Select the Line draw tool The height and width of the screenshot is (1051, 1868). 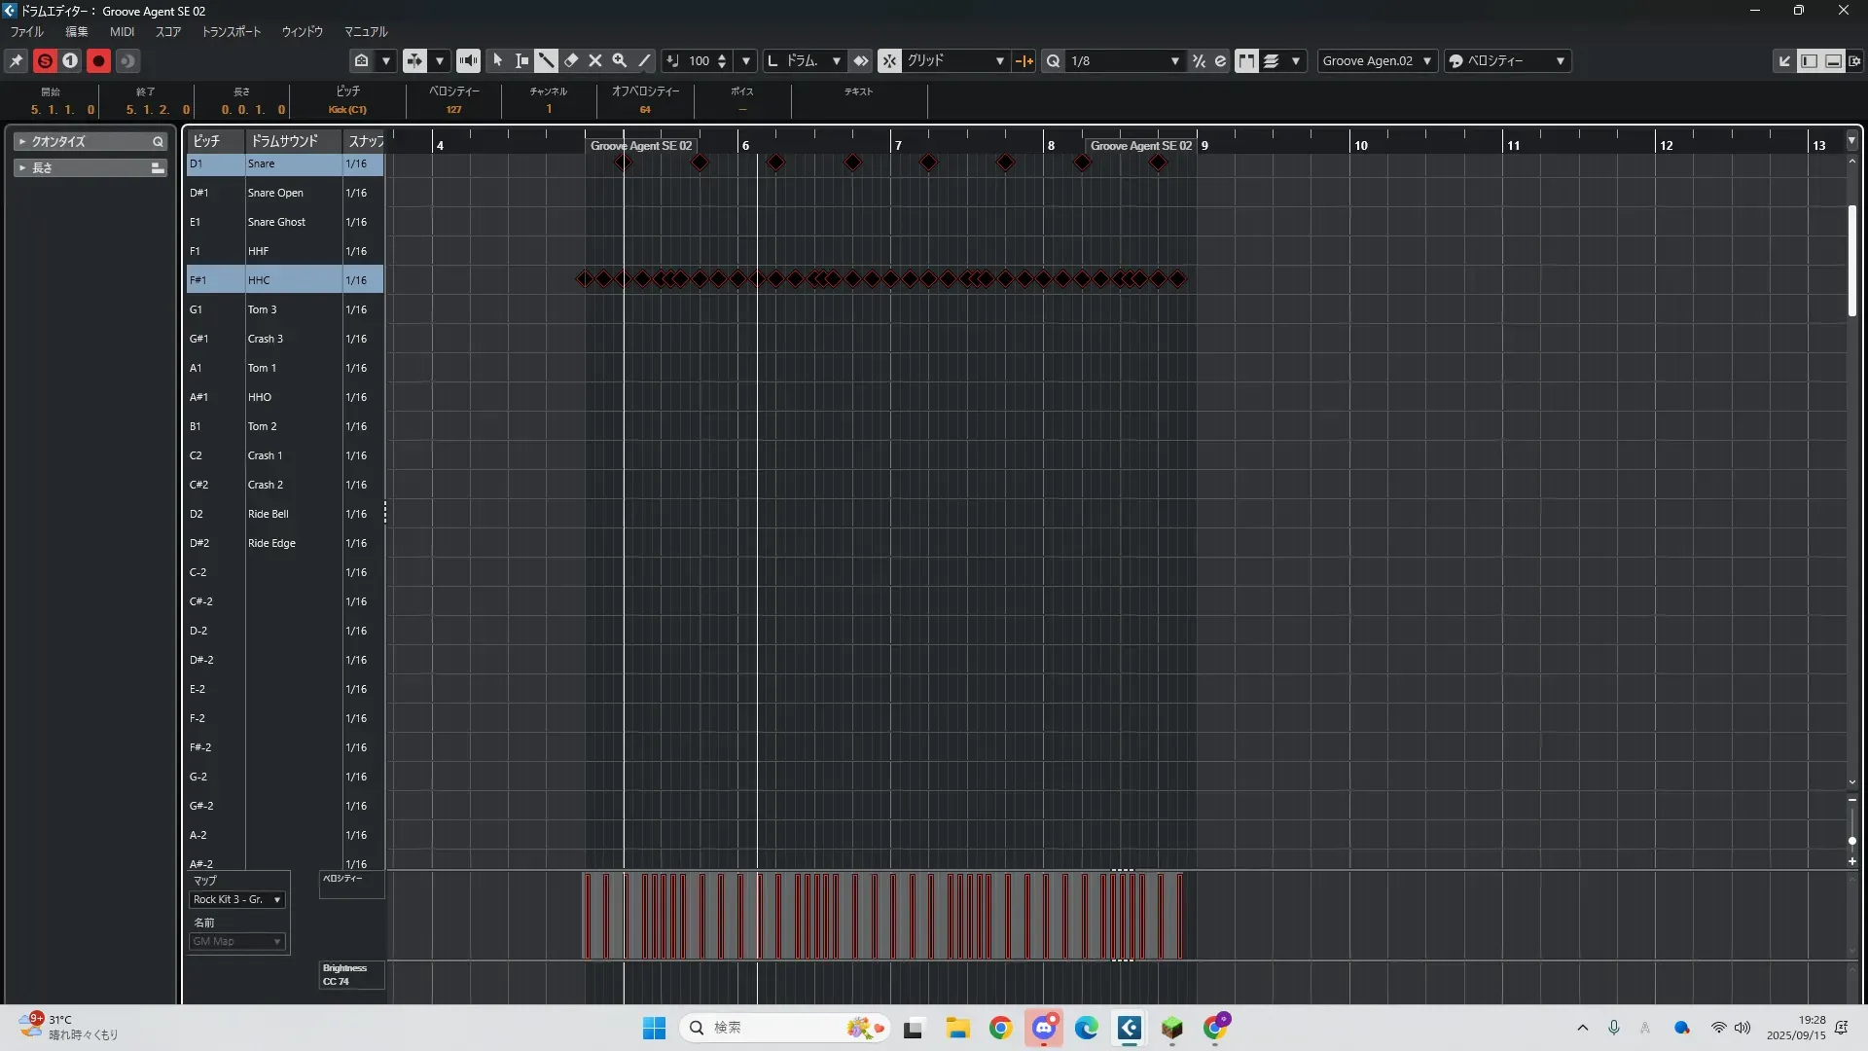[644, 61]
